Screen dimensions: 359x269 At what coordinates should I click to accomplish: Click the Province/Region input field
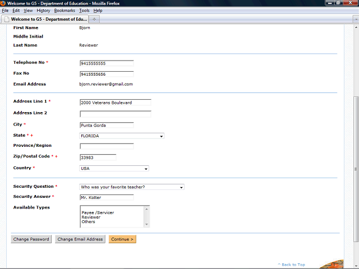point(107,146)
